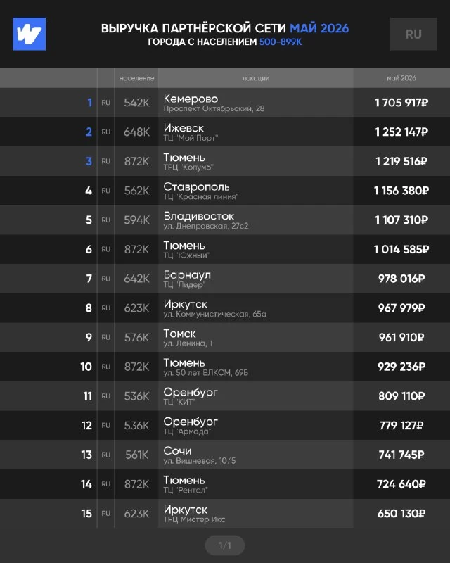Click the локации column header
The width and height of the screenshot is (450, 563).
[x=255, y=78]
